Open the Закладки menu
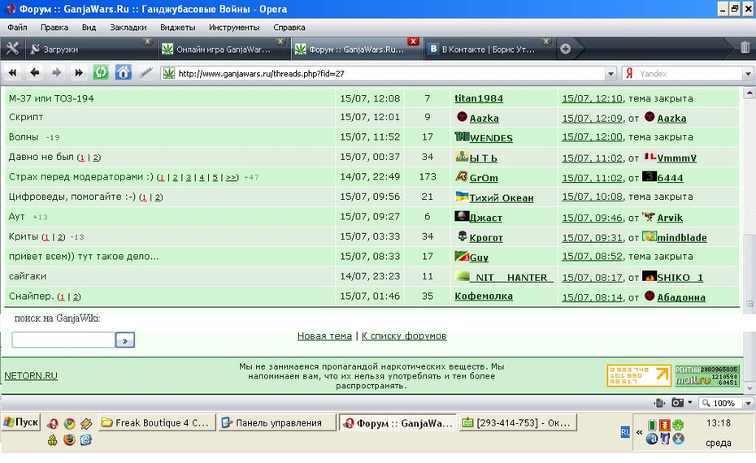This screenshot has height=463, width=756. click(x=128, y=28)
